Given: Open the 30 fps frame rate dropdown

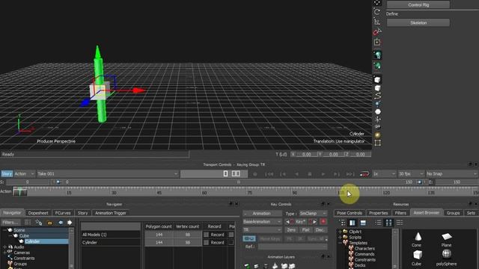Looking at the screenshot, I should [411, 174].
